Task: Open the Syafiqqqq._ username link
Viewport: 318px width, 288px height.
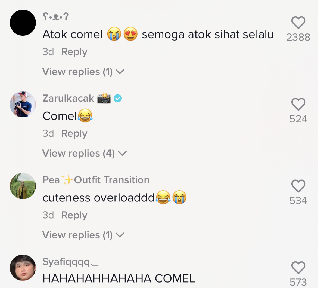Action: click(70, 262)
